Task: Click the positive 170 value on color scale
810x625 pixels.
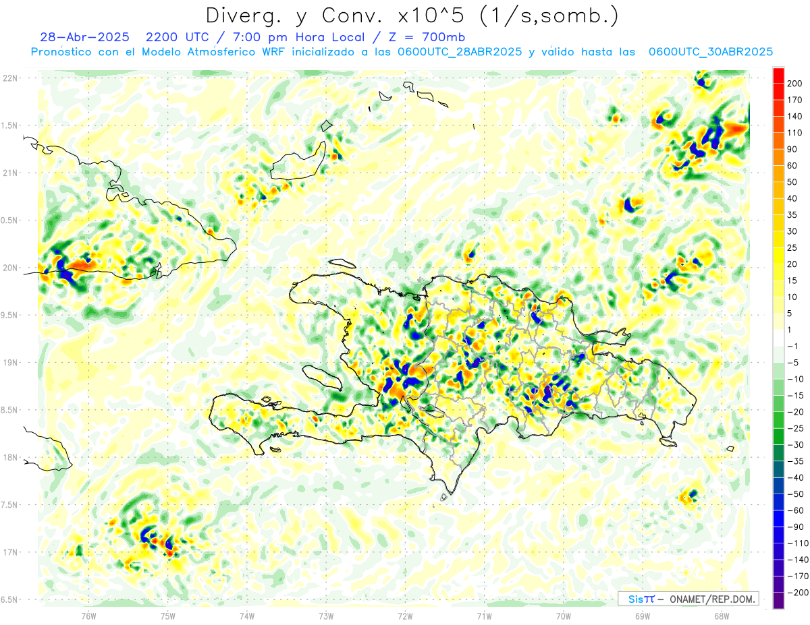Action: pyautogui.click(x=794, y=100)
